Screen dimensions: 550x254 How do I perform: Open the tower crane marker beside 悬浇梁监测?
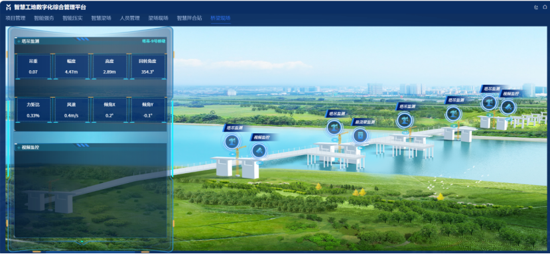pos(334,127)
